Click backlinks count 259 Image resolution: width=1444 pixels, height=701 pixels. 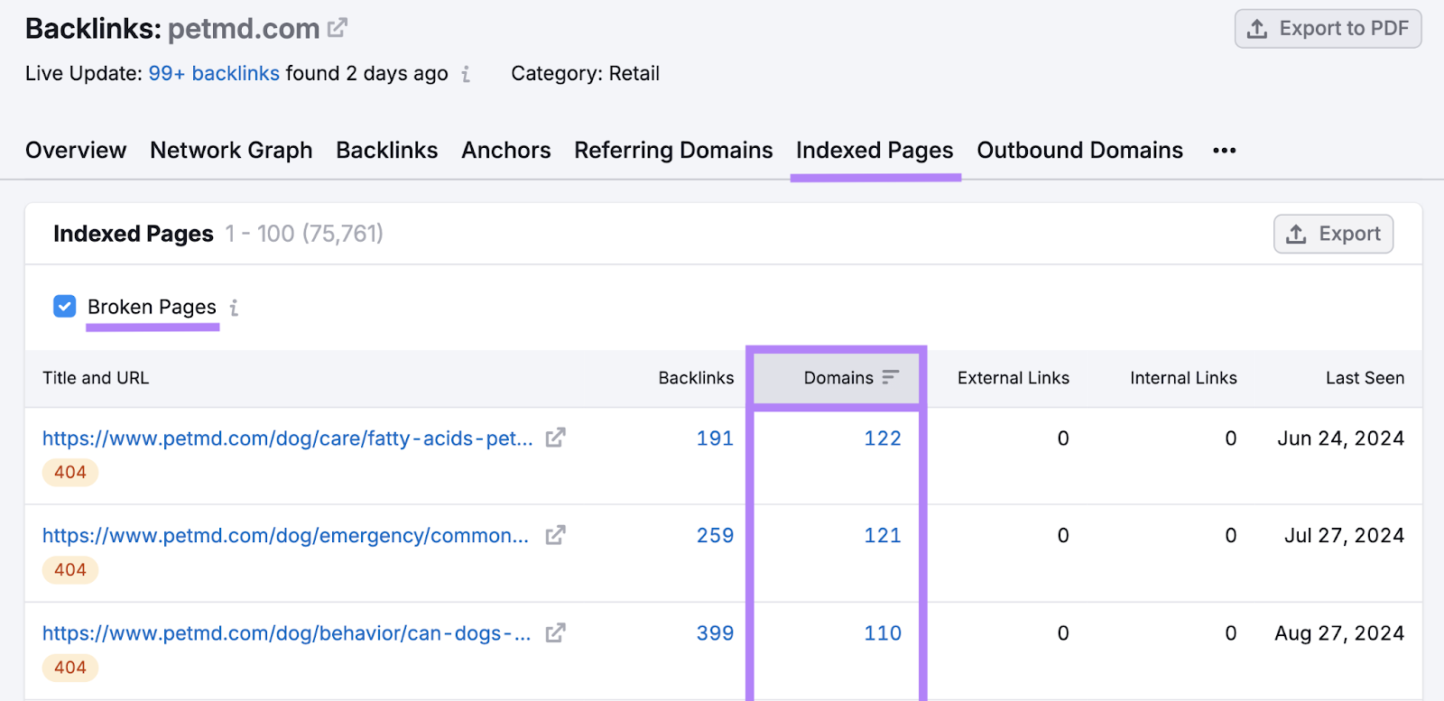715,536
